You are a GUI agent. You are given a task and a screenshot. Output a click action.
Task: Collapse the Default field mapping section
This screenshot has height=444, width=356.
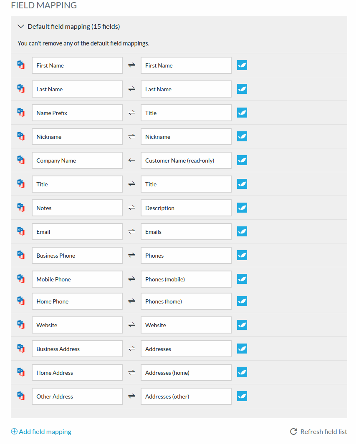tap(21, 26)
